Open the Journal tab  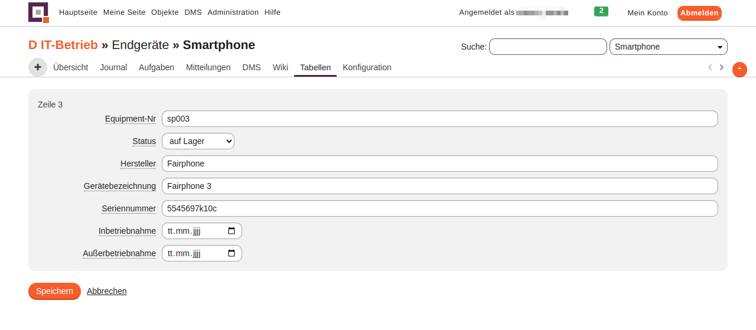113,67
